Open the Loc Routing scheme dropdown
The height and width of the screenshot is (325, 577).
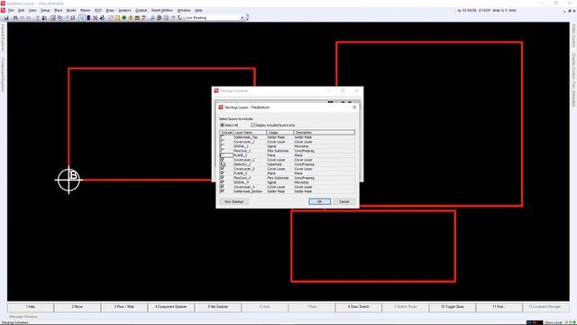click(x=243, y=18)
